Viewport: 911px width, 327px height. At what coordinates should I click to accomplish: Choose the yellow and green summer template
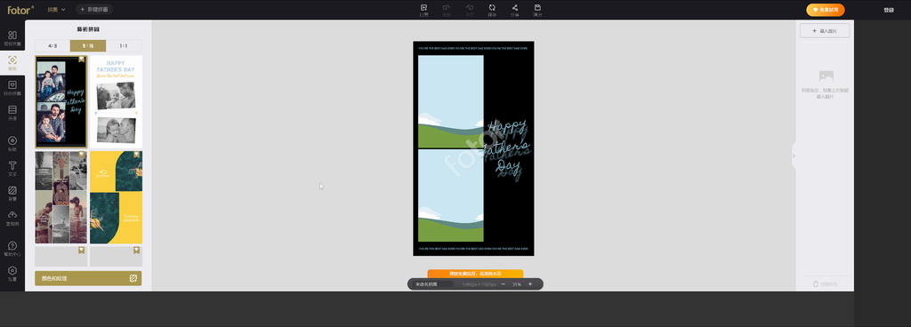point(116,197)
